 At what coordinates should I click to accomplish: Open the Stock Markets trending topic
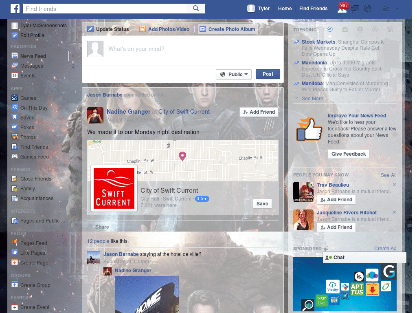tap(318, 42)
